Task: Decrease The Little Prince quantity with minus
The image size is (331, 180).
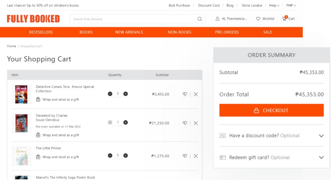Action: pyautogui.click(x=110, y=156)
